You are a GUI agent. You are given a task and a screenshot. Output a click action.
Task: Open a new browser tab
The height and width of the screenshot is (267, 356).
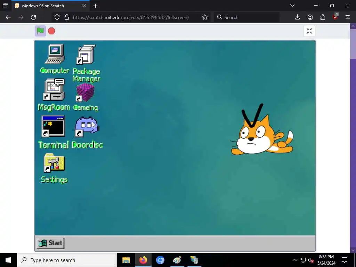[x=95, y=6]
